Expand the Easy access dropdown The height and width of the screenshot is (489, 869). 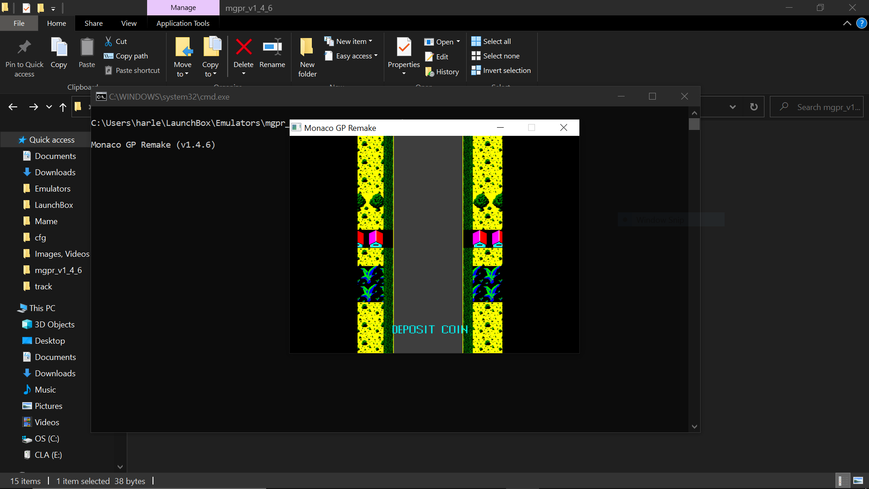(376, 56)
